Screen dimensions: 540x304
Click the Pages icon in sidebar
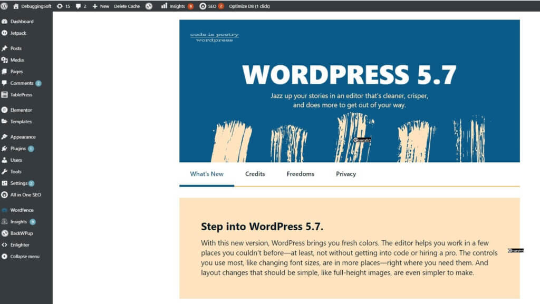click(4, 72)
